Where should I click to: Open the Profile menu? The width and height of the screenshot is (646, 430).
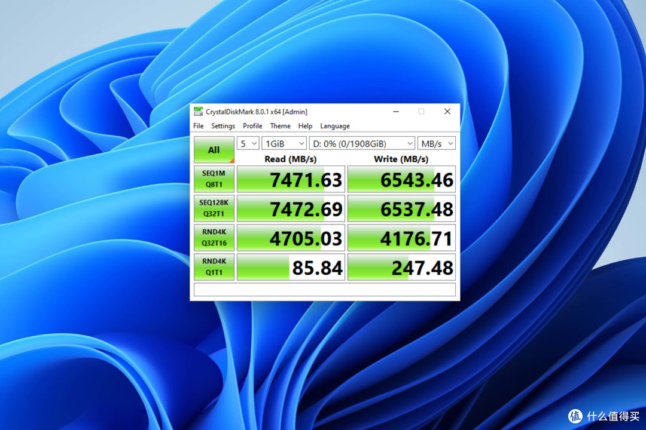click(x=252, y=126)
